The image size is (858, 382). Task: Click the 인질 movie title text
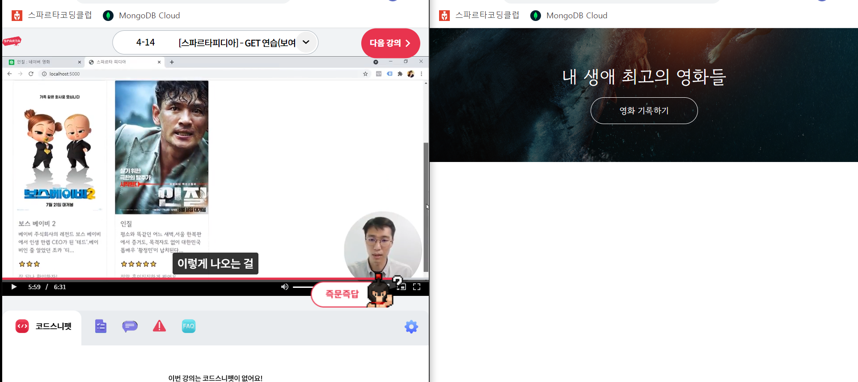point(126,224)
